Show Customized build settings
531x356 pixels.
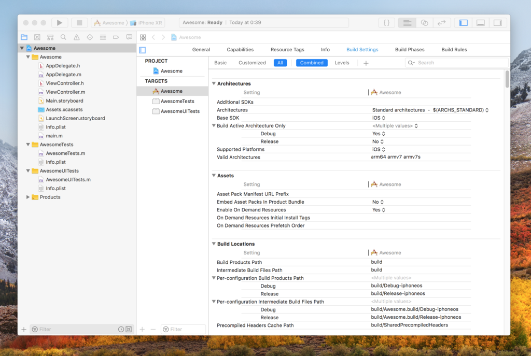tap(253, 63)
